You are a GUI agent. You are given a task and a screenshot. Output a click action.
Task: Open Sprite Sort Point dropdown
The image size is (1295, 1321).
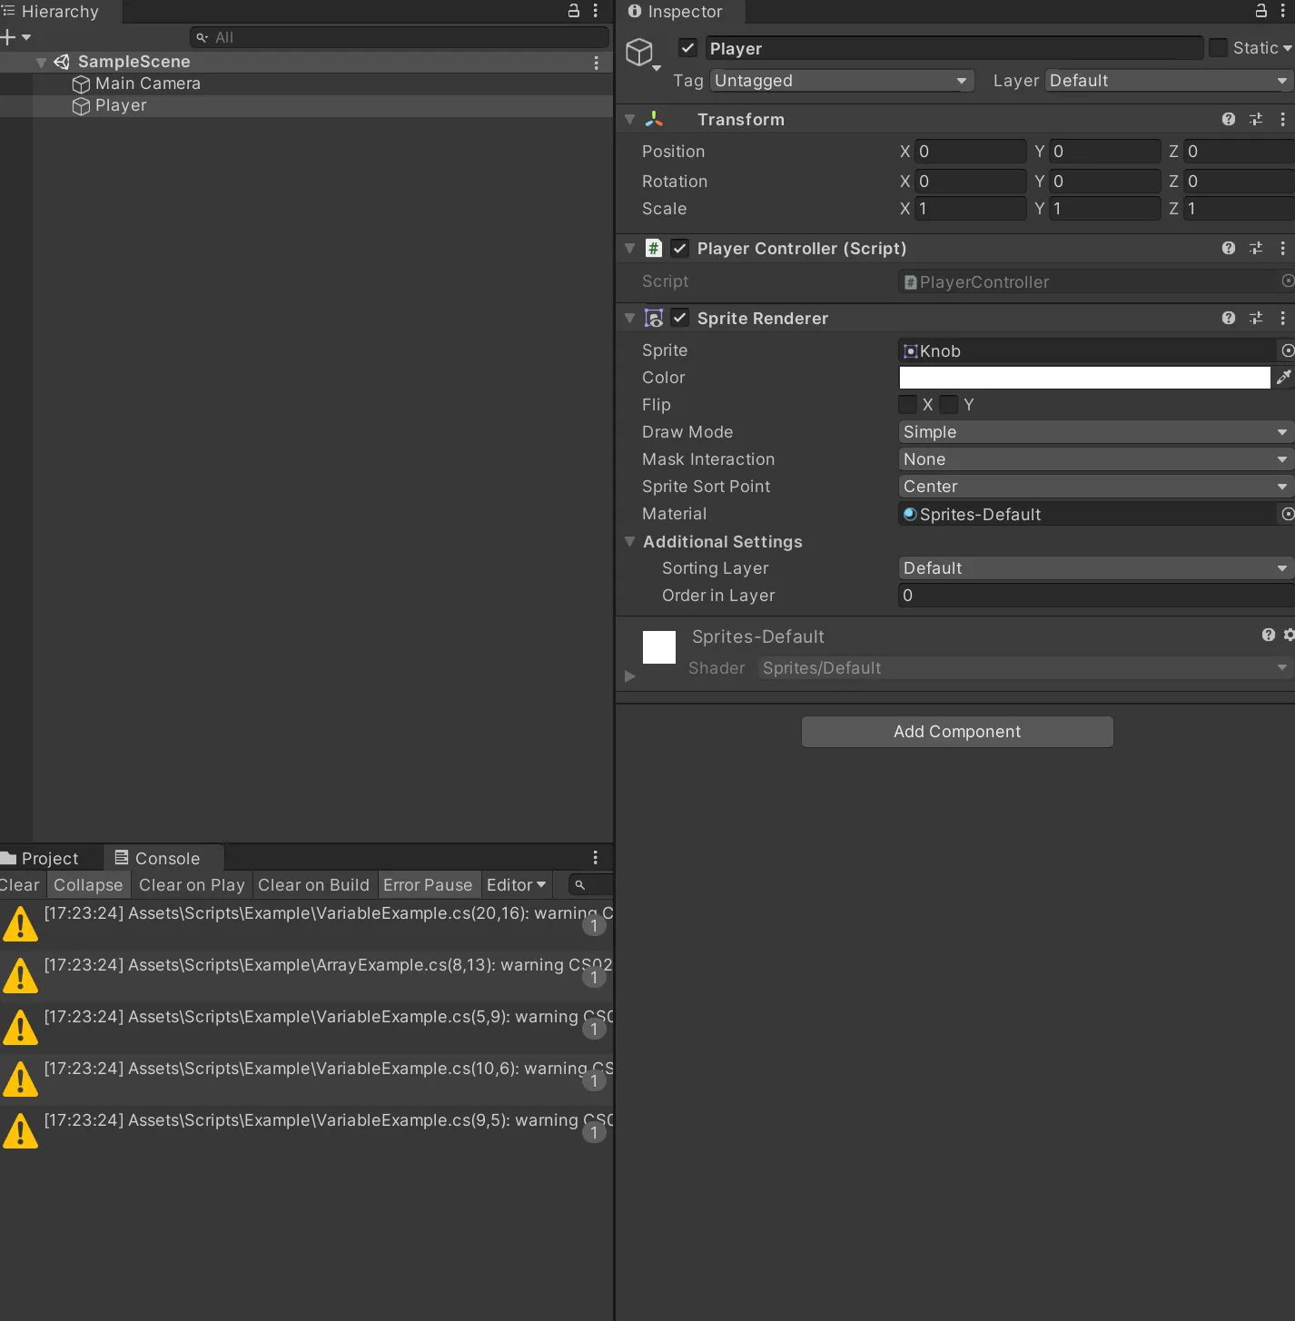pos(1095,487)
